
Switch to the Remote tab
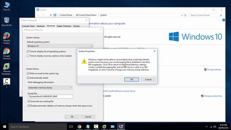pos(76,26)
